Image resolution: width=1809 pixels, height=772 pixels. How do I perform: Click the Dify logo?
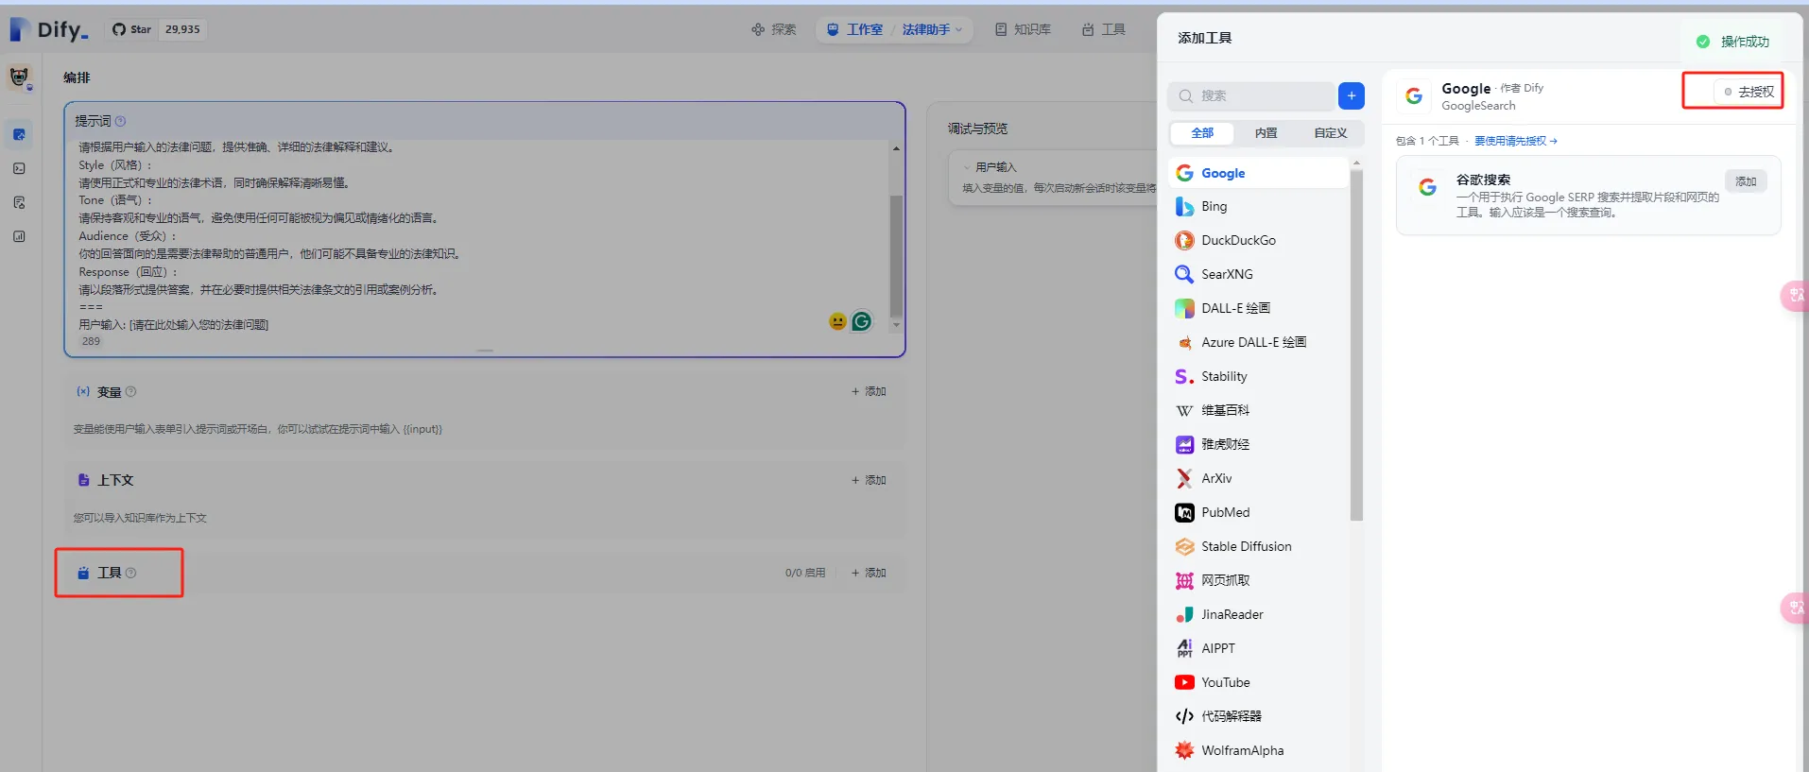click(48, 29)
